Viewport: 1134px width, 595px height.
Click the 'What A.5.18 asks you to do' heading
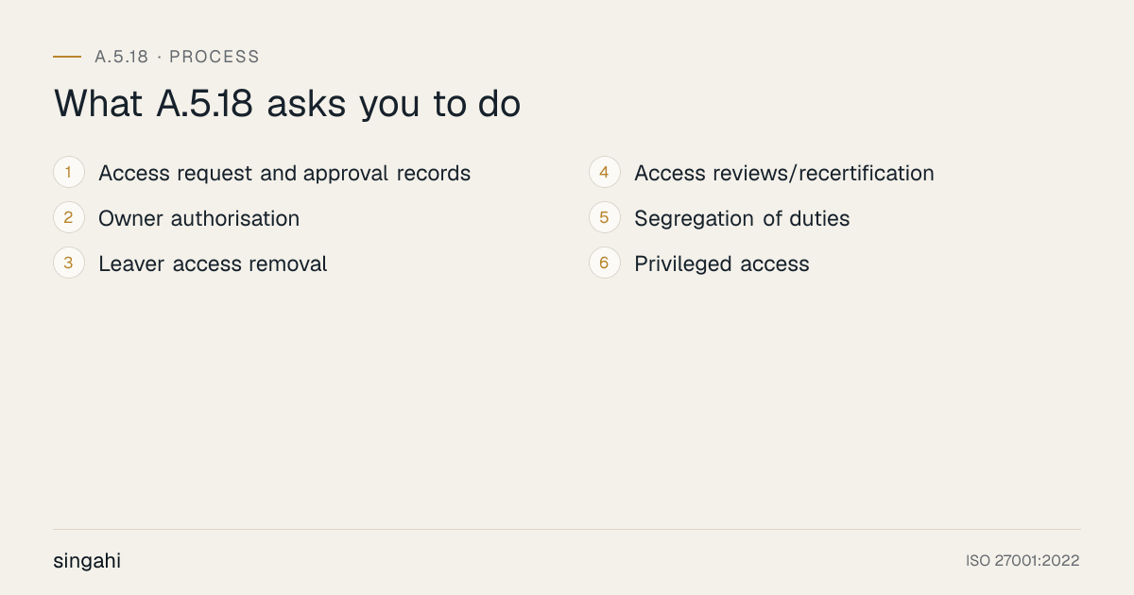(x=287, y=104)
